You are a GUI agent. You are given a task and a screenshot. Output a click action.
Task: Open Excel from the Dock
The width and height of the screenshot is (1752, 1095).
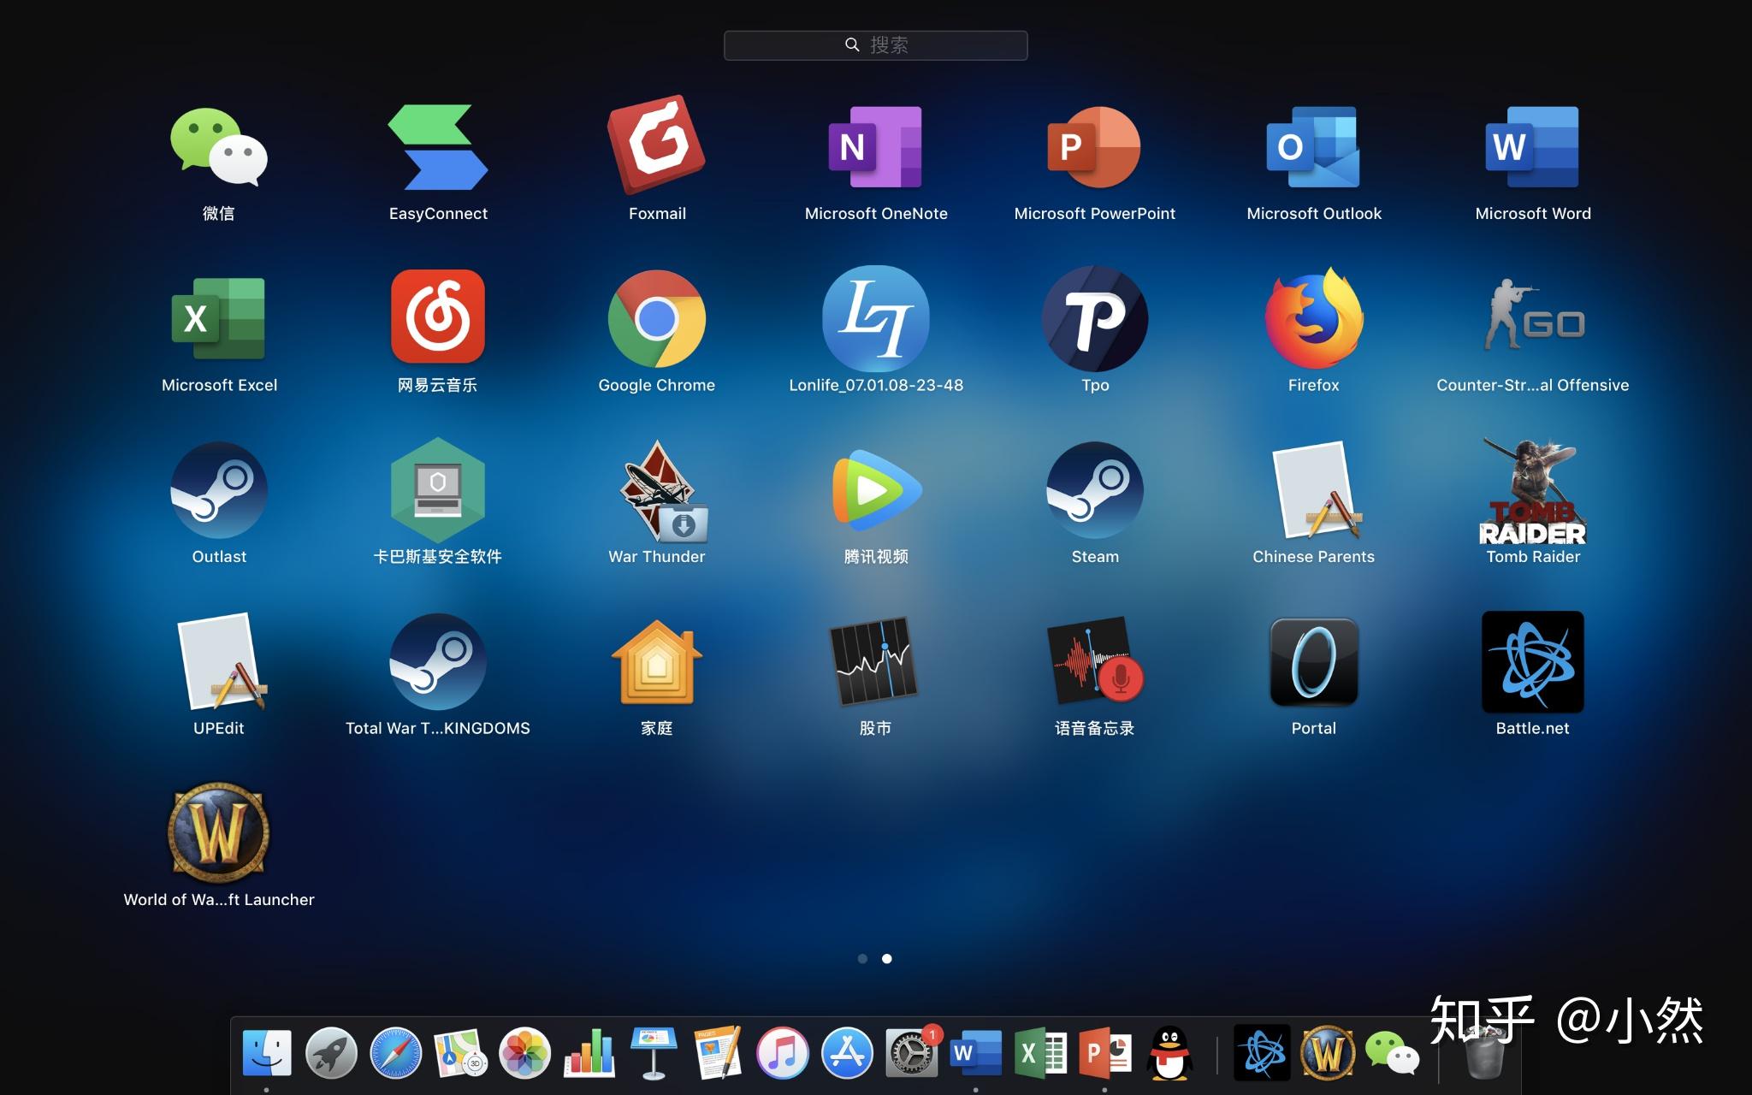pos(1040,1053)
